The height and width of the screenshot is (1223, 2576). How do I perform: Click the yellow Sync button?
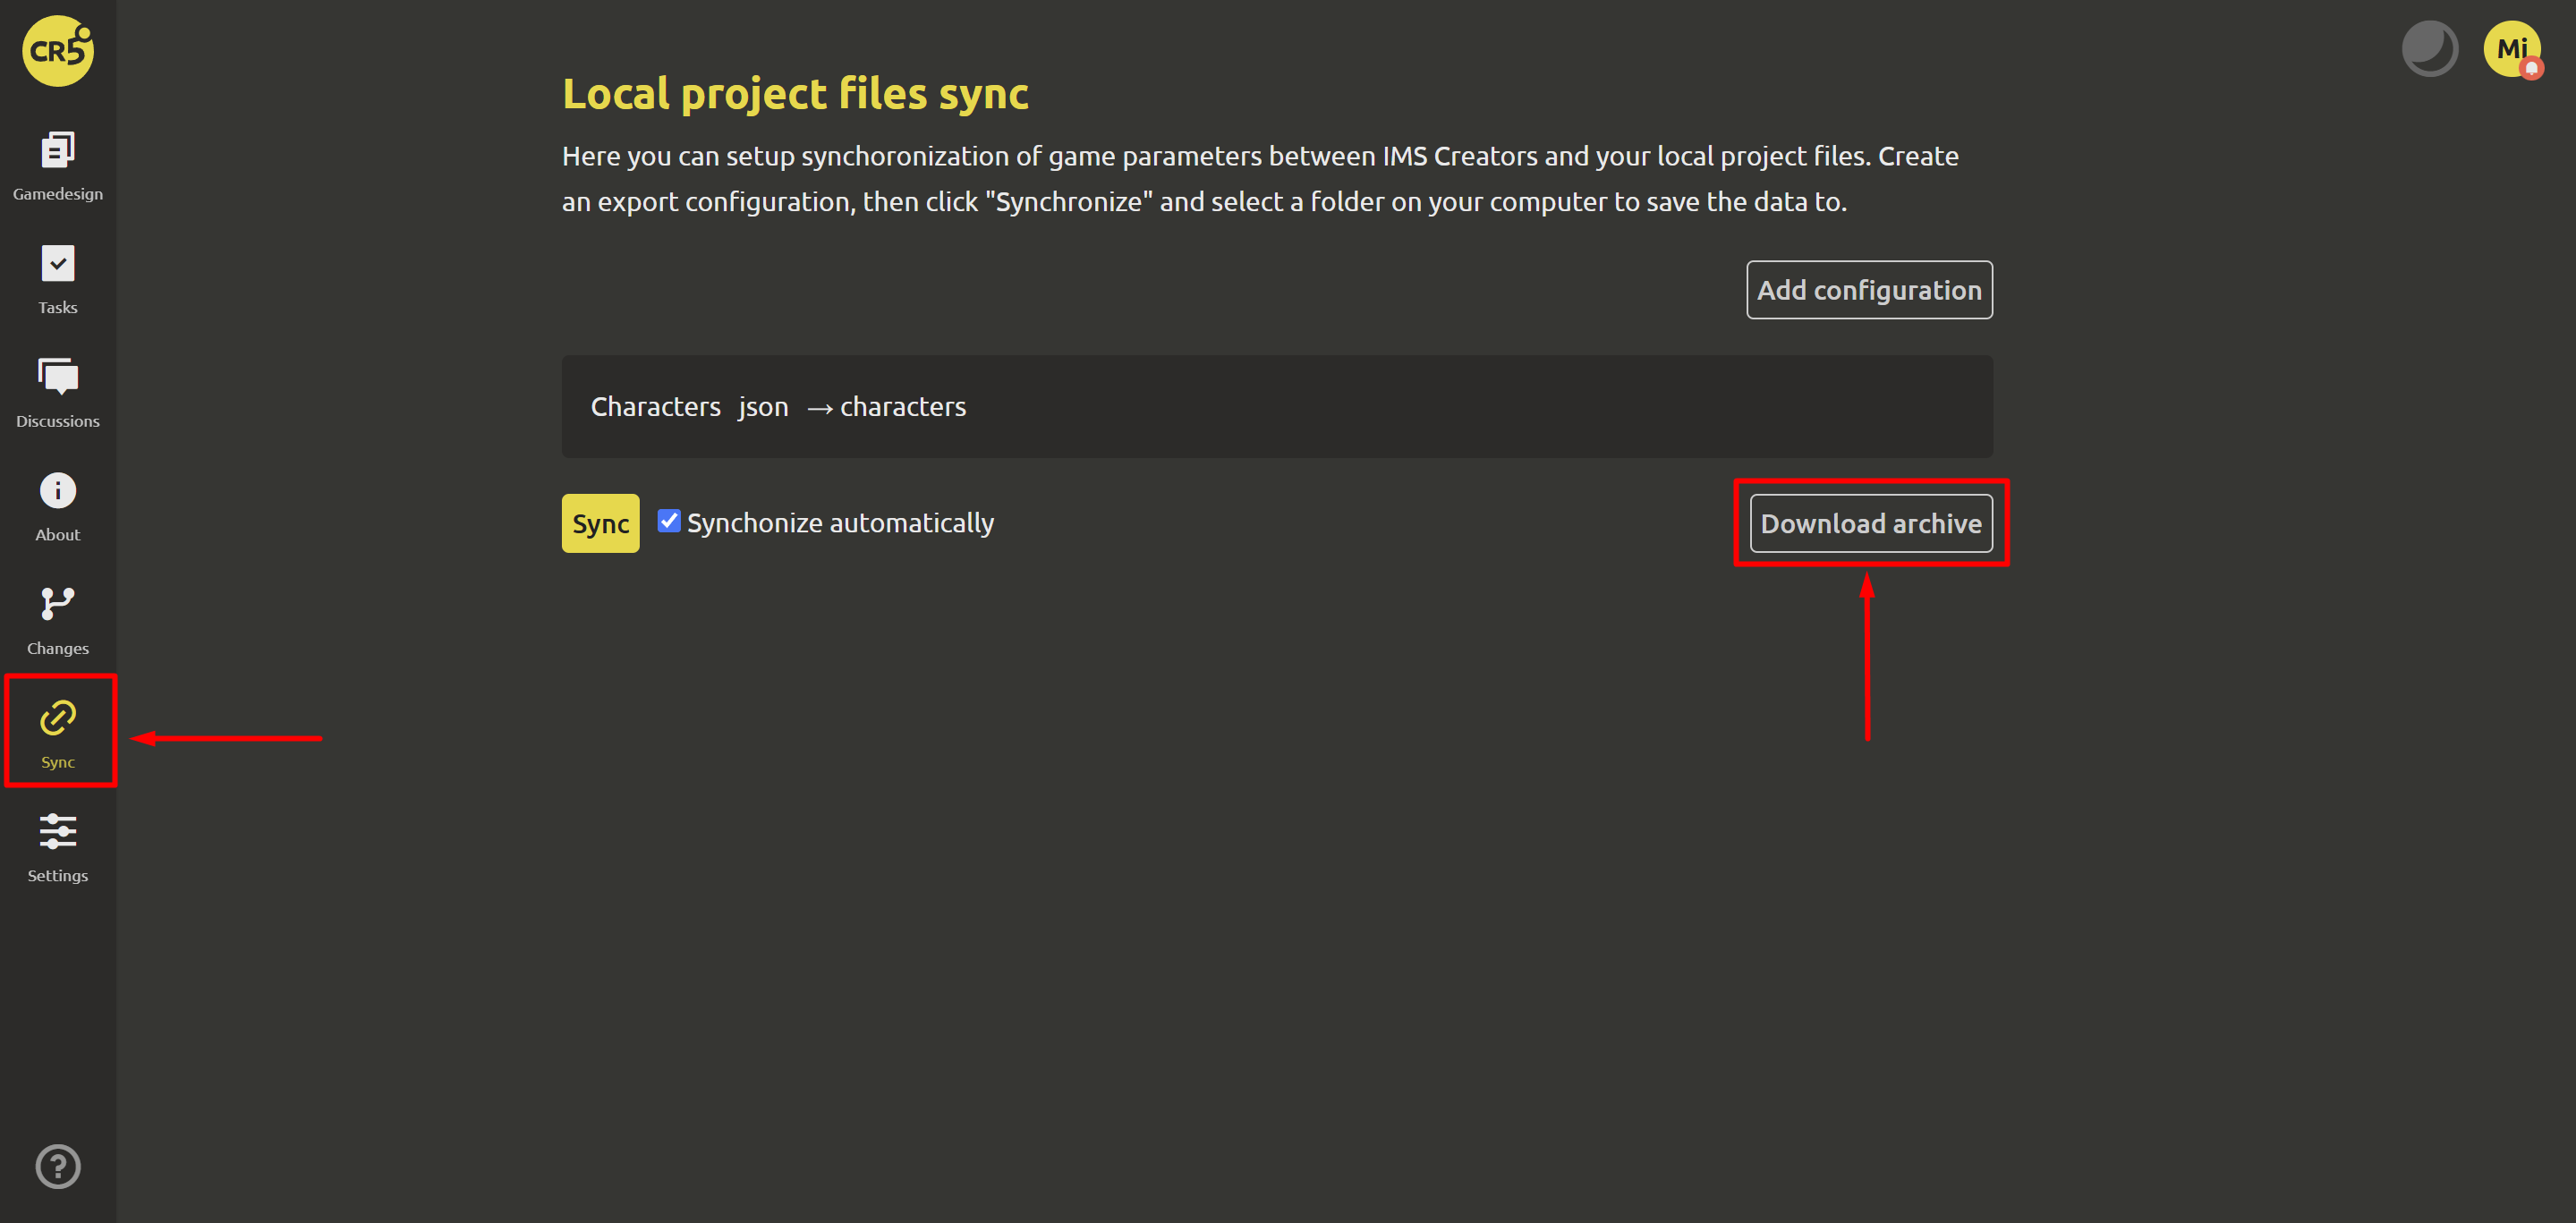(600, 523)
